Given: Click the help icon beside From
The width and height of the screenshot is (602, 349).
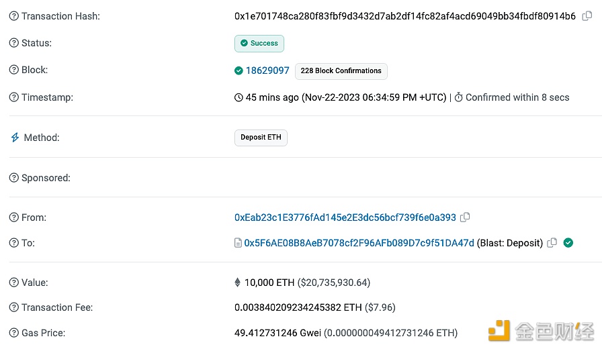Looking at the screenshot, I should [x=14, y=217].
